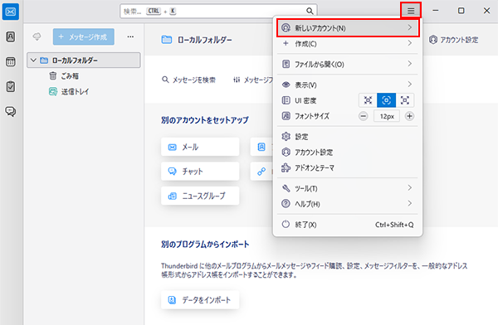The height and width of the screenshot is (325, 498).
Task: Click chevron arrow on 新しいアカウント row
Action: (x=410, y=27)
